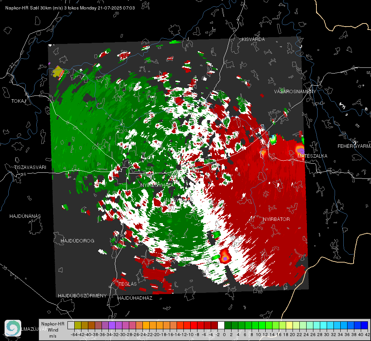Click the HAJDÚBÖSZÖRMÉNY label
This screenshot has width=371, height=341.
82,296
